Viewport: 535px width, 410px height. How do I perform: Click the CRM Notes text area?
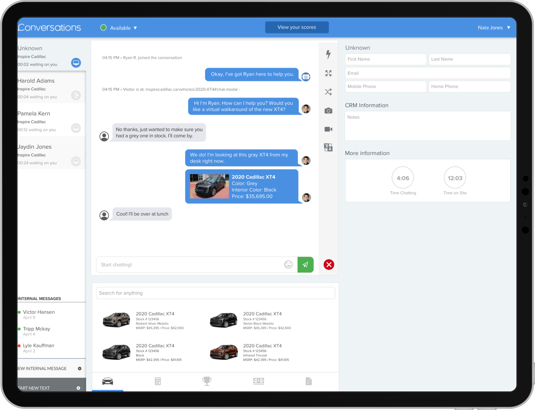pos(428,126)
